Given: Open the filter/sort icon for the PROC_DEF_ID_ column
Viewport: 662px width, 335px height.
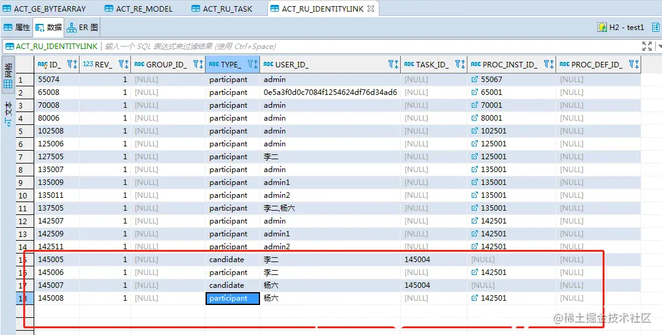Looking at the screenshot, I should point(634,64).
